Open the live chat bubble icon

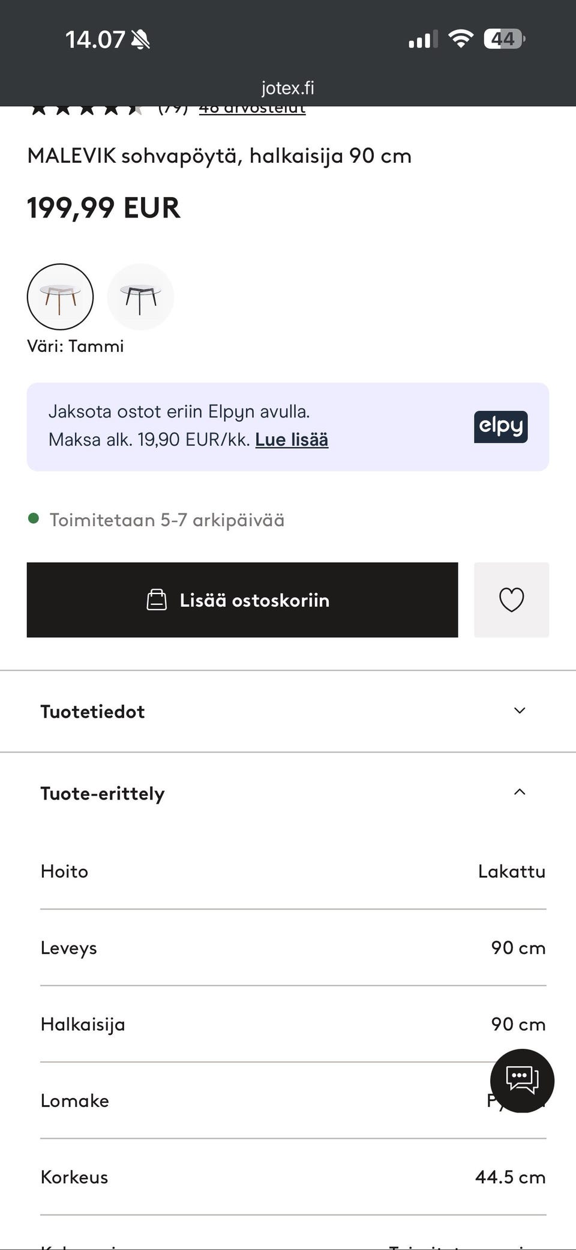(x=522, y=1080)
